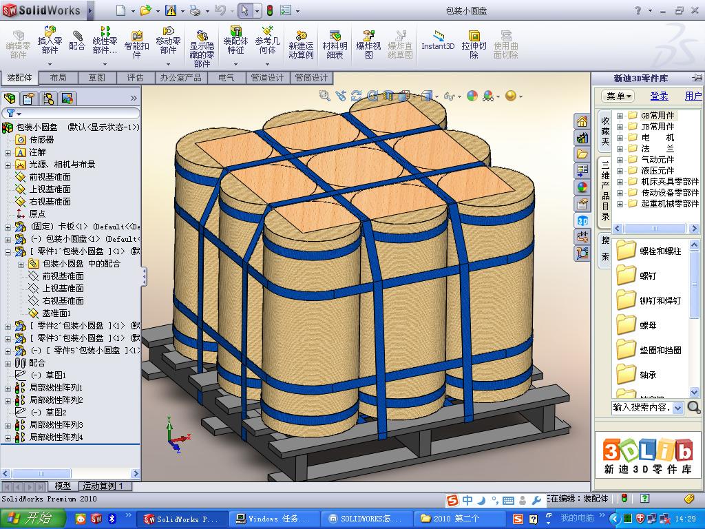This screenshot has height=529, width=705.
Task: Switch to the 电气 tab
Action: [x=226, y=77]
